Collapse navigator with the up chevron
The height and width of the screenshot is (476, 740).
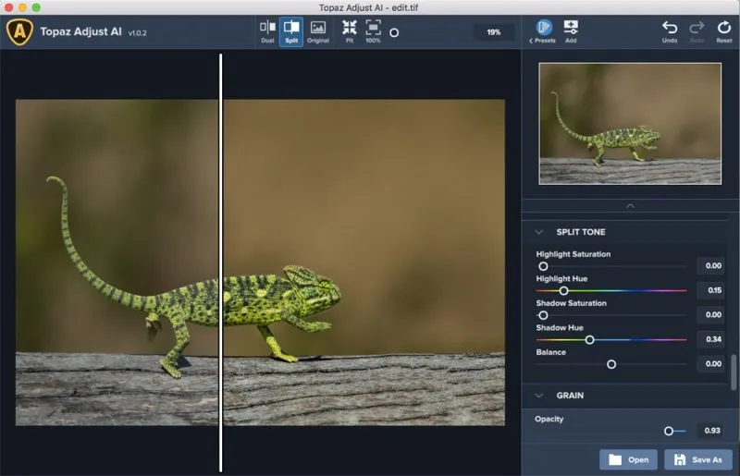coord(630,206)
